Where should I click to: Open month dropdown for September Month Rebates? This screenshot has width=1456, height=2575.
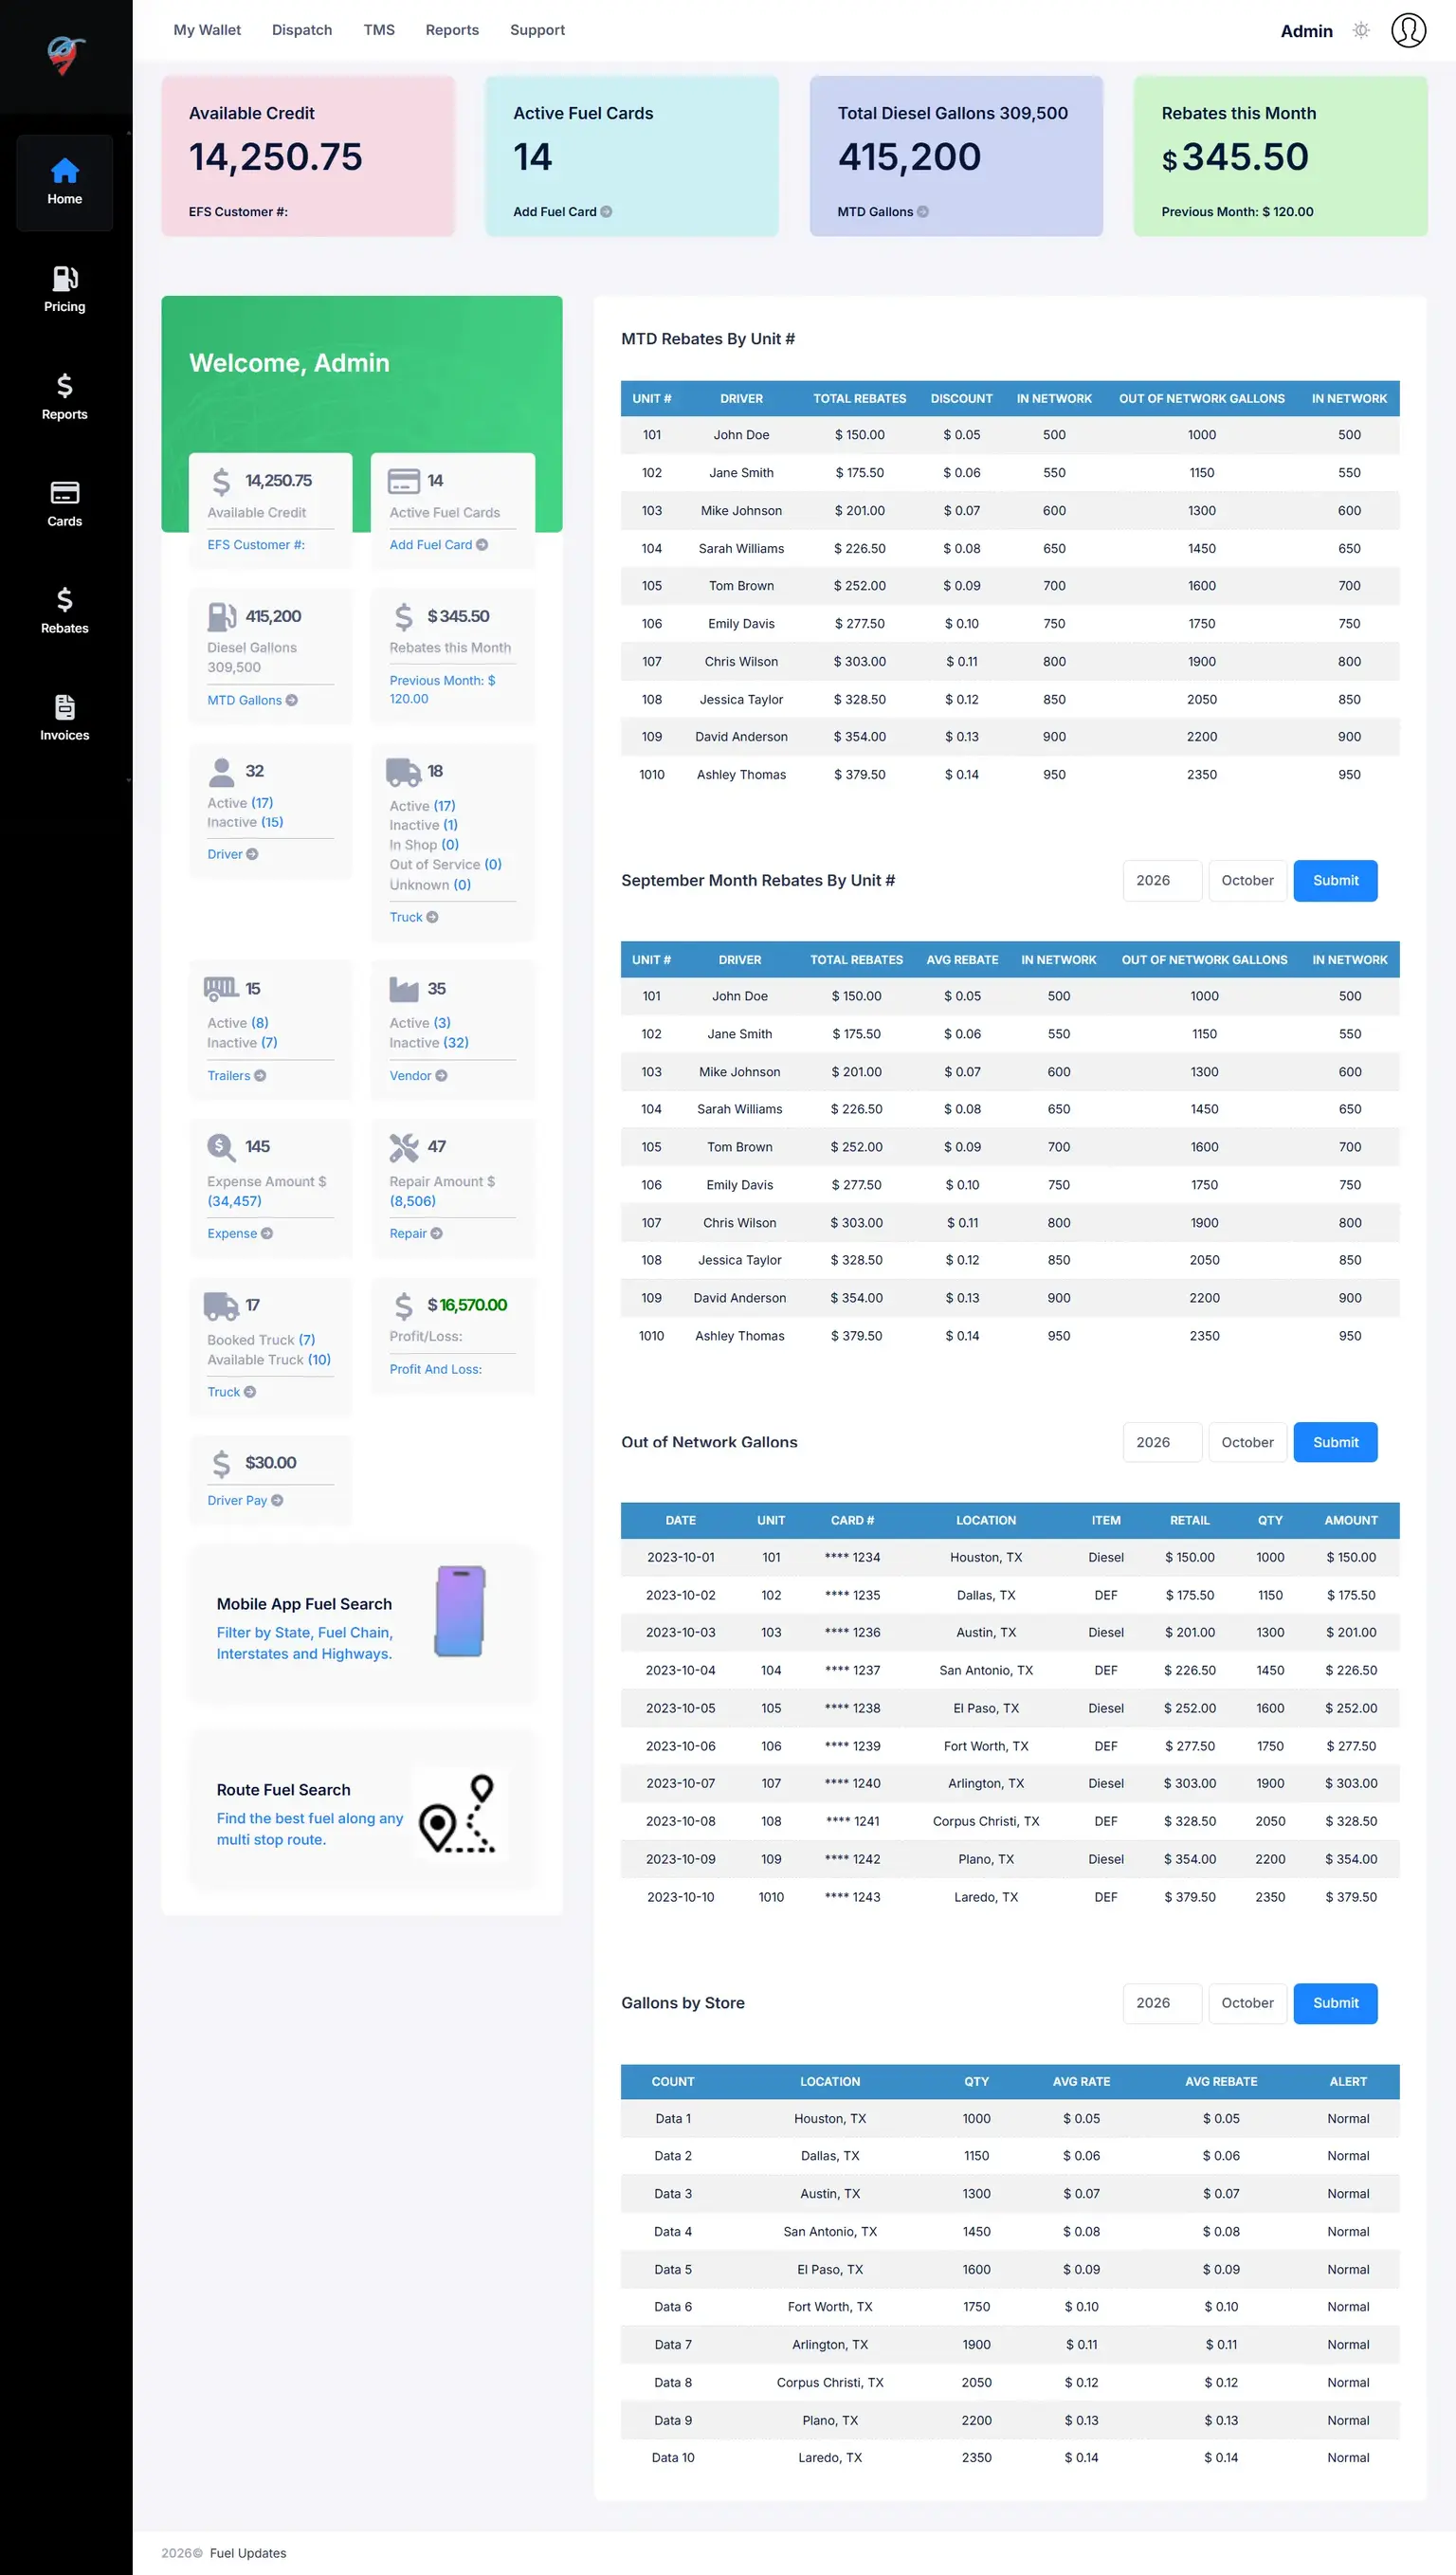pyautogui.click(x=1247, y=880)
